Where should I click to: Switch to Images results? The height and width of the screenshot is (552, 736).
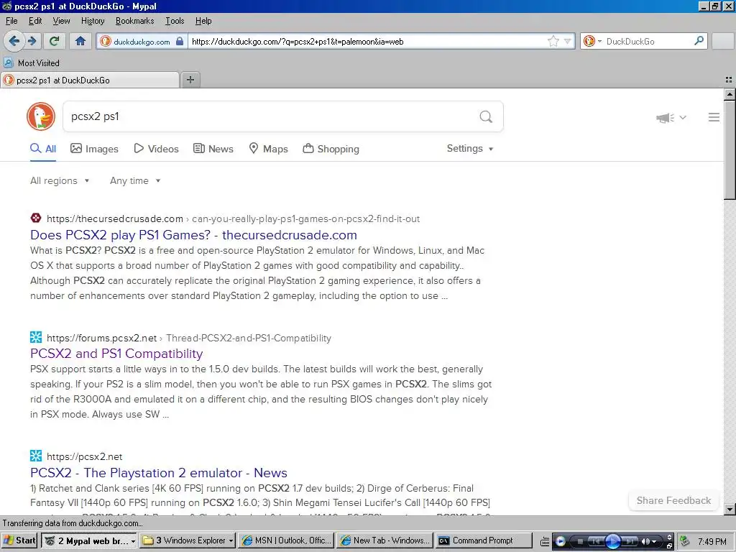point(94,149)
